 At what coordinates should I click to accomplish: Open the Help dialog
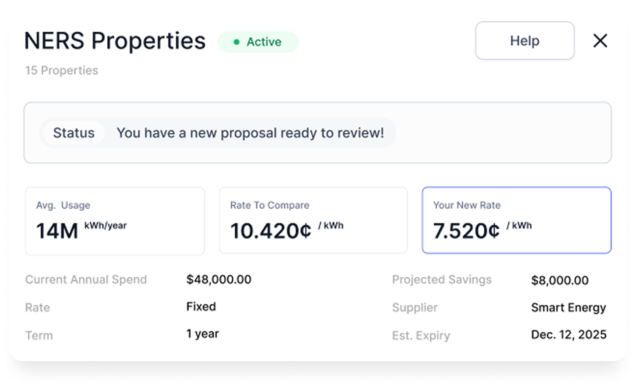pyautogui.click(x=524, y=40)
